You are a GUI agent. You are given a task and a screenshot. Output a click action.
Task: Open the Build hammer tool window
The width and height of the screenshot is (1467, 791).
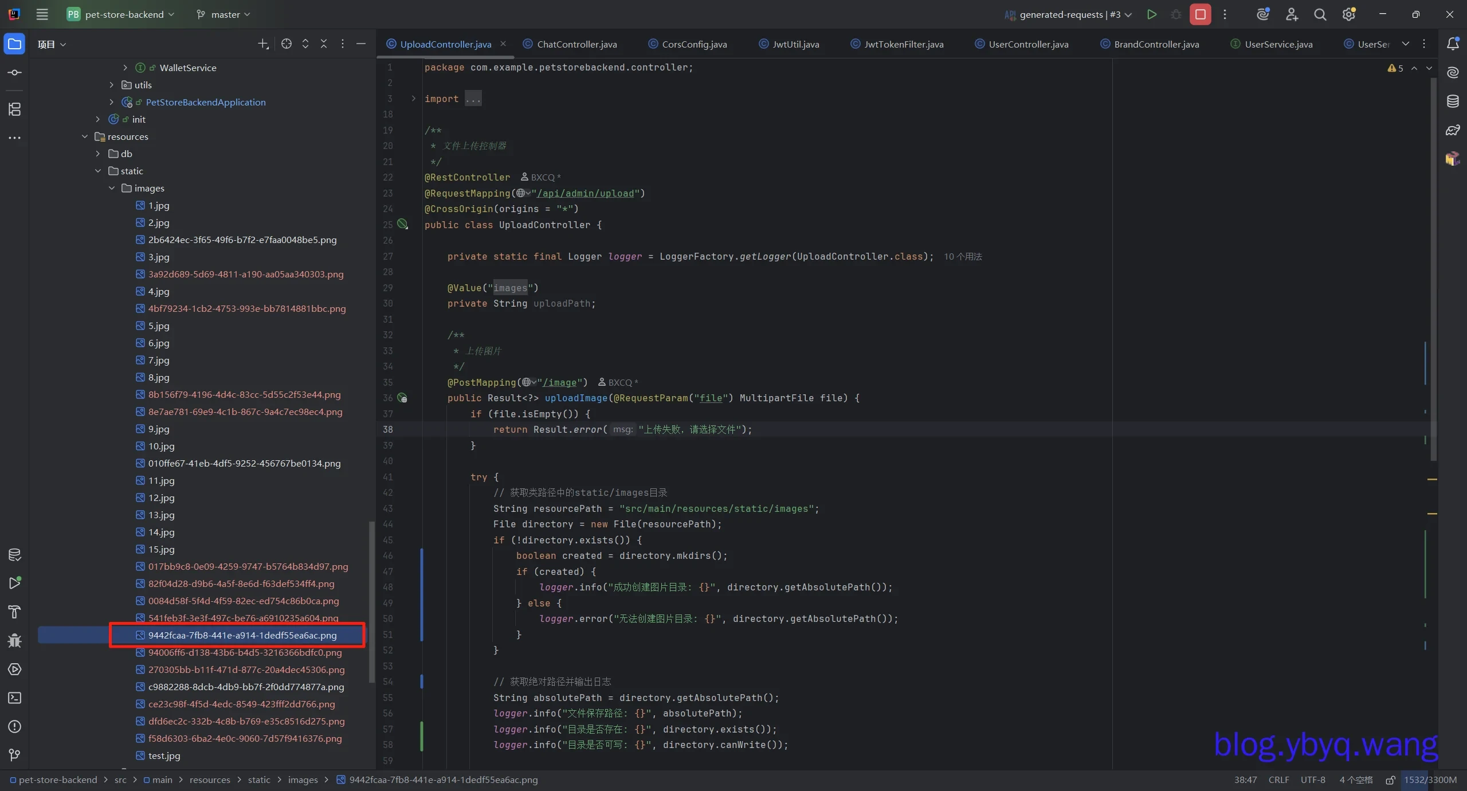tap(14, 612)
